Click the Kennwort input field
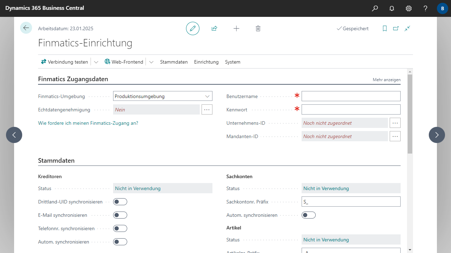 [351, 110]
